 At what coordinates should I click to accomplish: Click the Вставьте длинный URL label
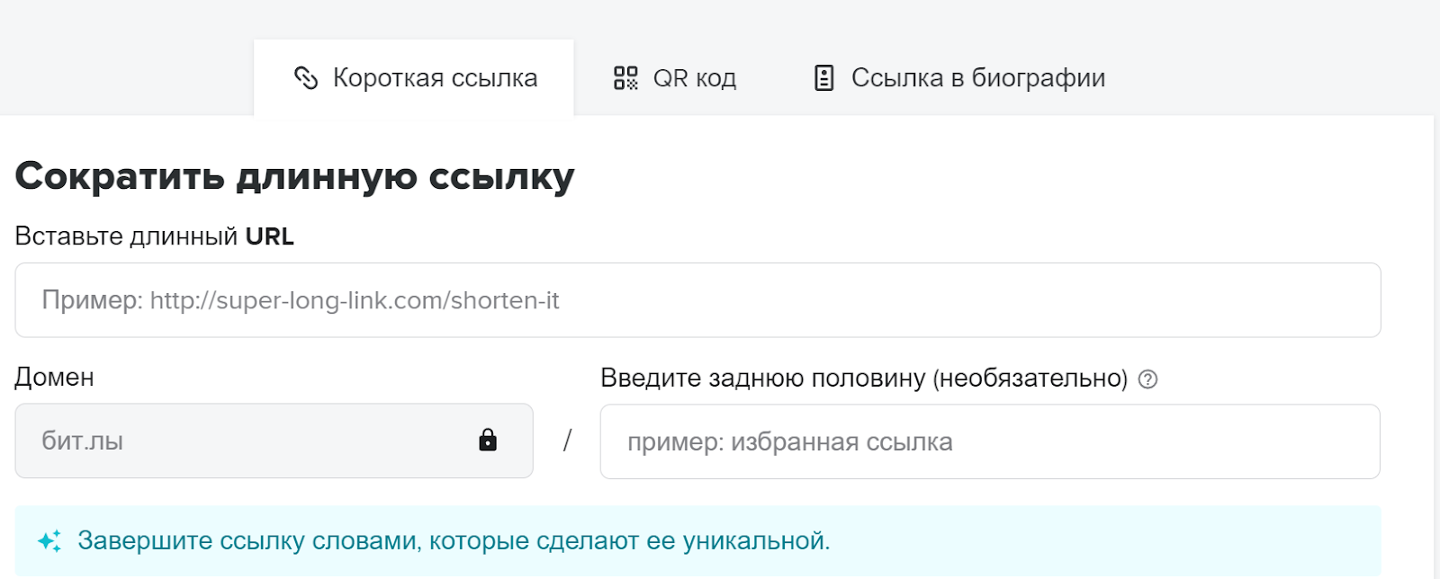pyautogui.click(x=155, y=236)
